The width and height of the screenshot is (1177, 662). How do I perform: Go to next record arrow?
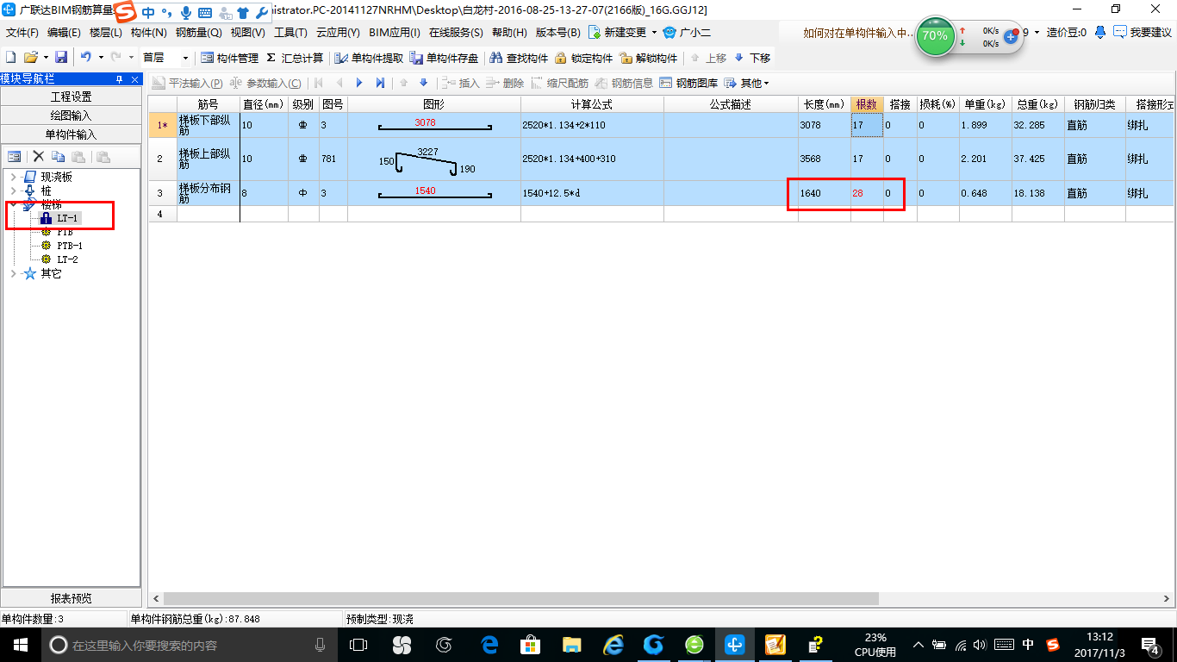coord(359,83)
